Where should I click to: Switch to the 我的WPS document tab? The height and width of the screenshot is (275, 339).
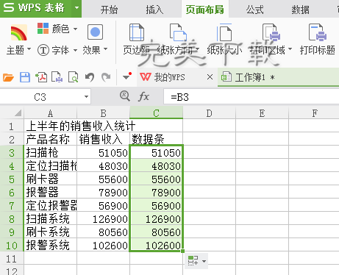[169, 77]
